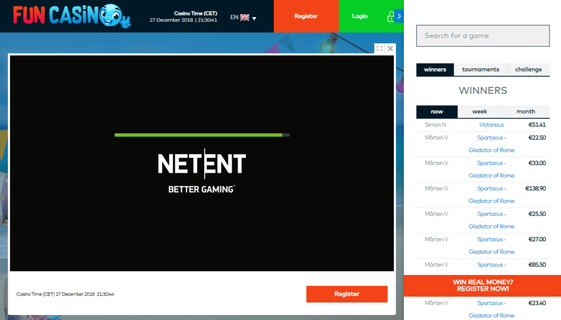Click the €22.50 win amount
Viewport: 561px width, 320px height.
tap(537, 138)
